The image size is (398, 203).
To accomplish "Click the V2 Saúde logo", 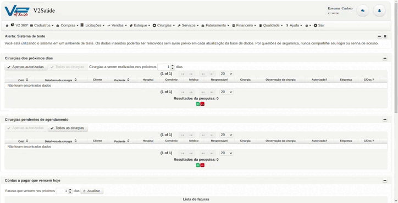I will coord(16,11).
